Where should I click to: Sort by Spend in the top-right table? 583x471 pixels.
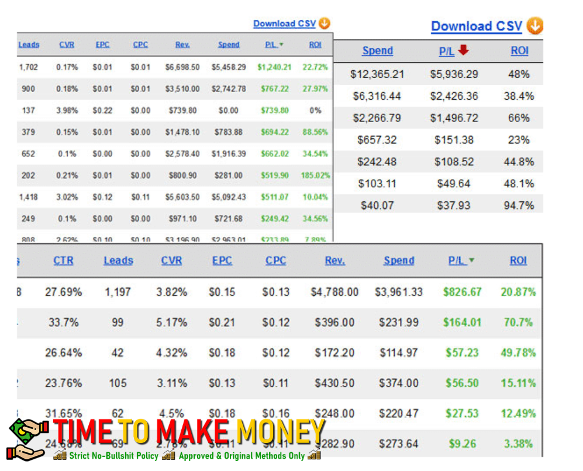377,51
